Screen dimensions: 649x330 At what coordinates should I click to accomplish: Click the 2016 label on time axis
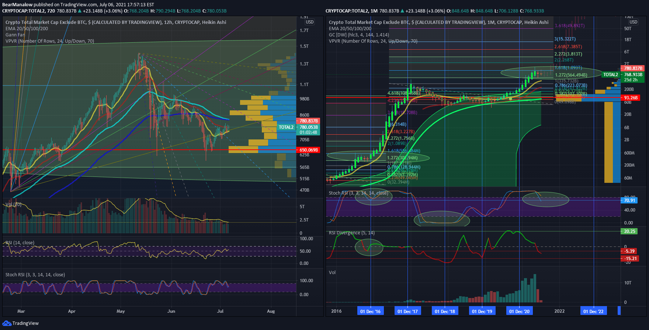coord(336,311)
